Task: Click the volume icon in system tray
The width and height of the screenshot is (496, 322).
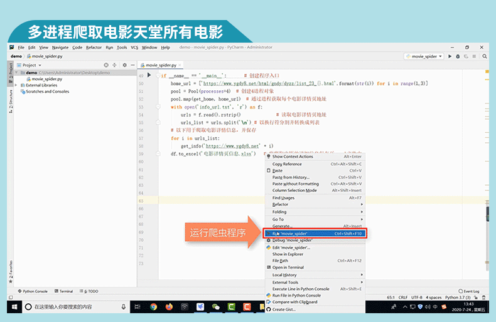Action: [x=428, y=306]
